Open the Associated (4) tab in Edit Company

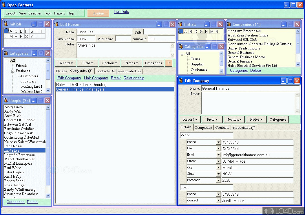tap(244, 127)
